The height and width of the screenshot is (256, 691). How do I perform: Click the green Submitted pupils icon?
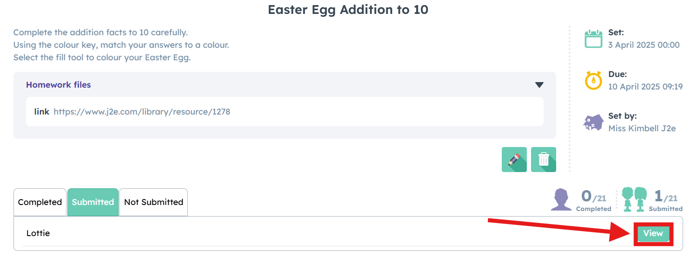(634, 199)
